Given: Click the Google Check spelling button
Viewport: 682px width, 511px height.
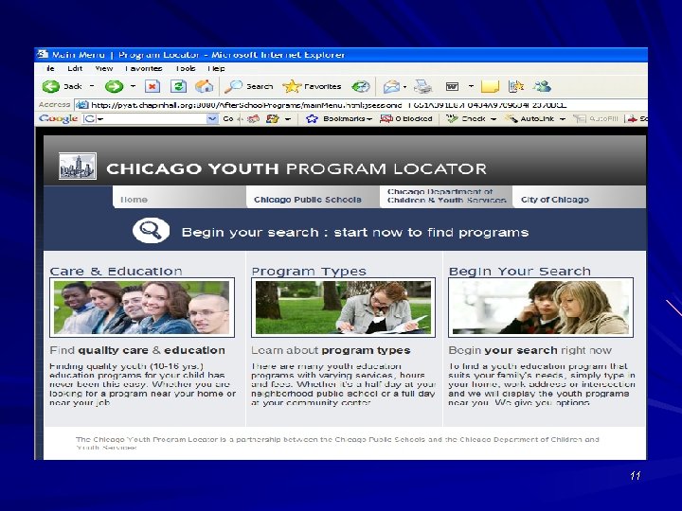Looking at the screenshot, I should coord(466,118).
